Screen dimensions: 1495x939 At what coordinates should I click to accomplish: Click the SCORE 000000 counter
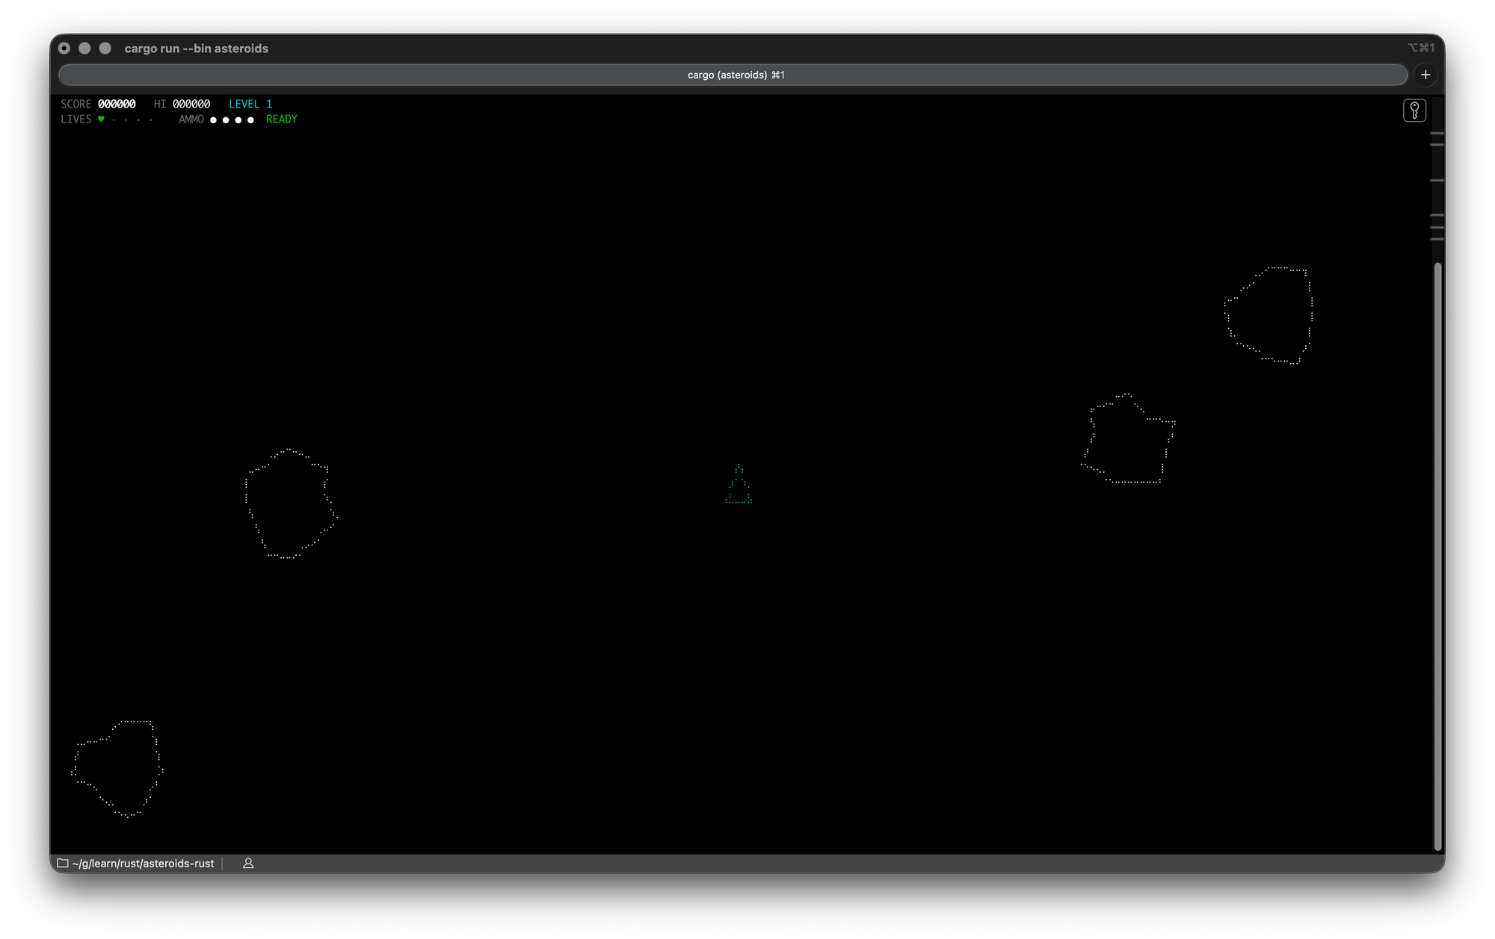[x=98, y=104]
